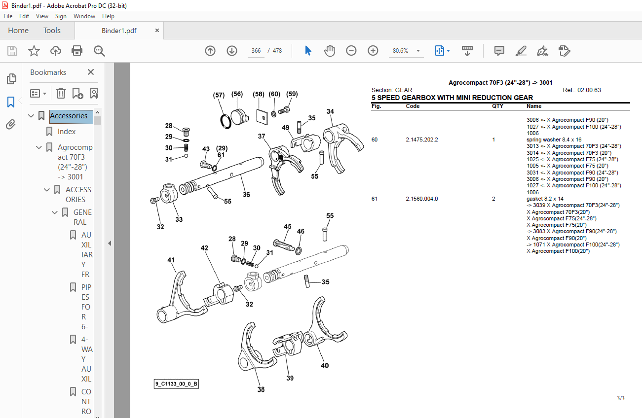Open the Sign menu
Screen dimensions: 642x418
click(61, 16)
